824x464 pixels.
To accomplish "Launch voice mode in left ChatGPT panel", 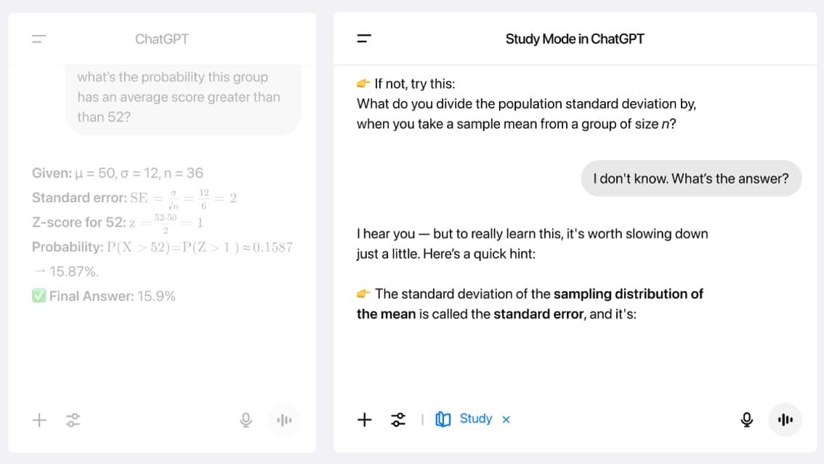I will point(284,420).
